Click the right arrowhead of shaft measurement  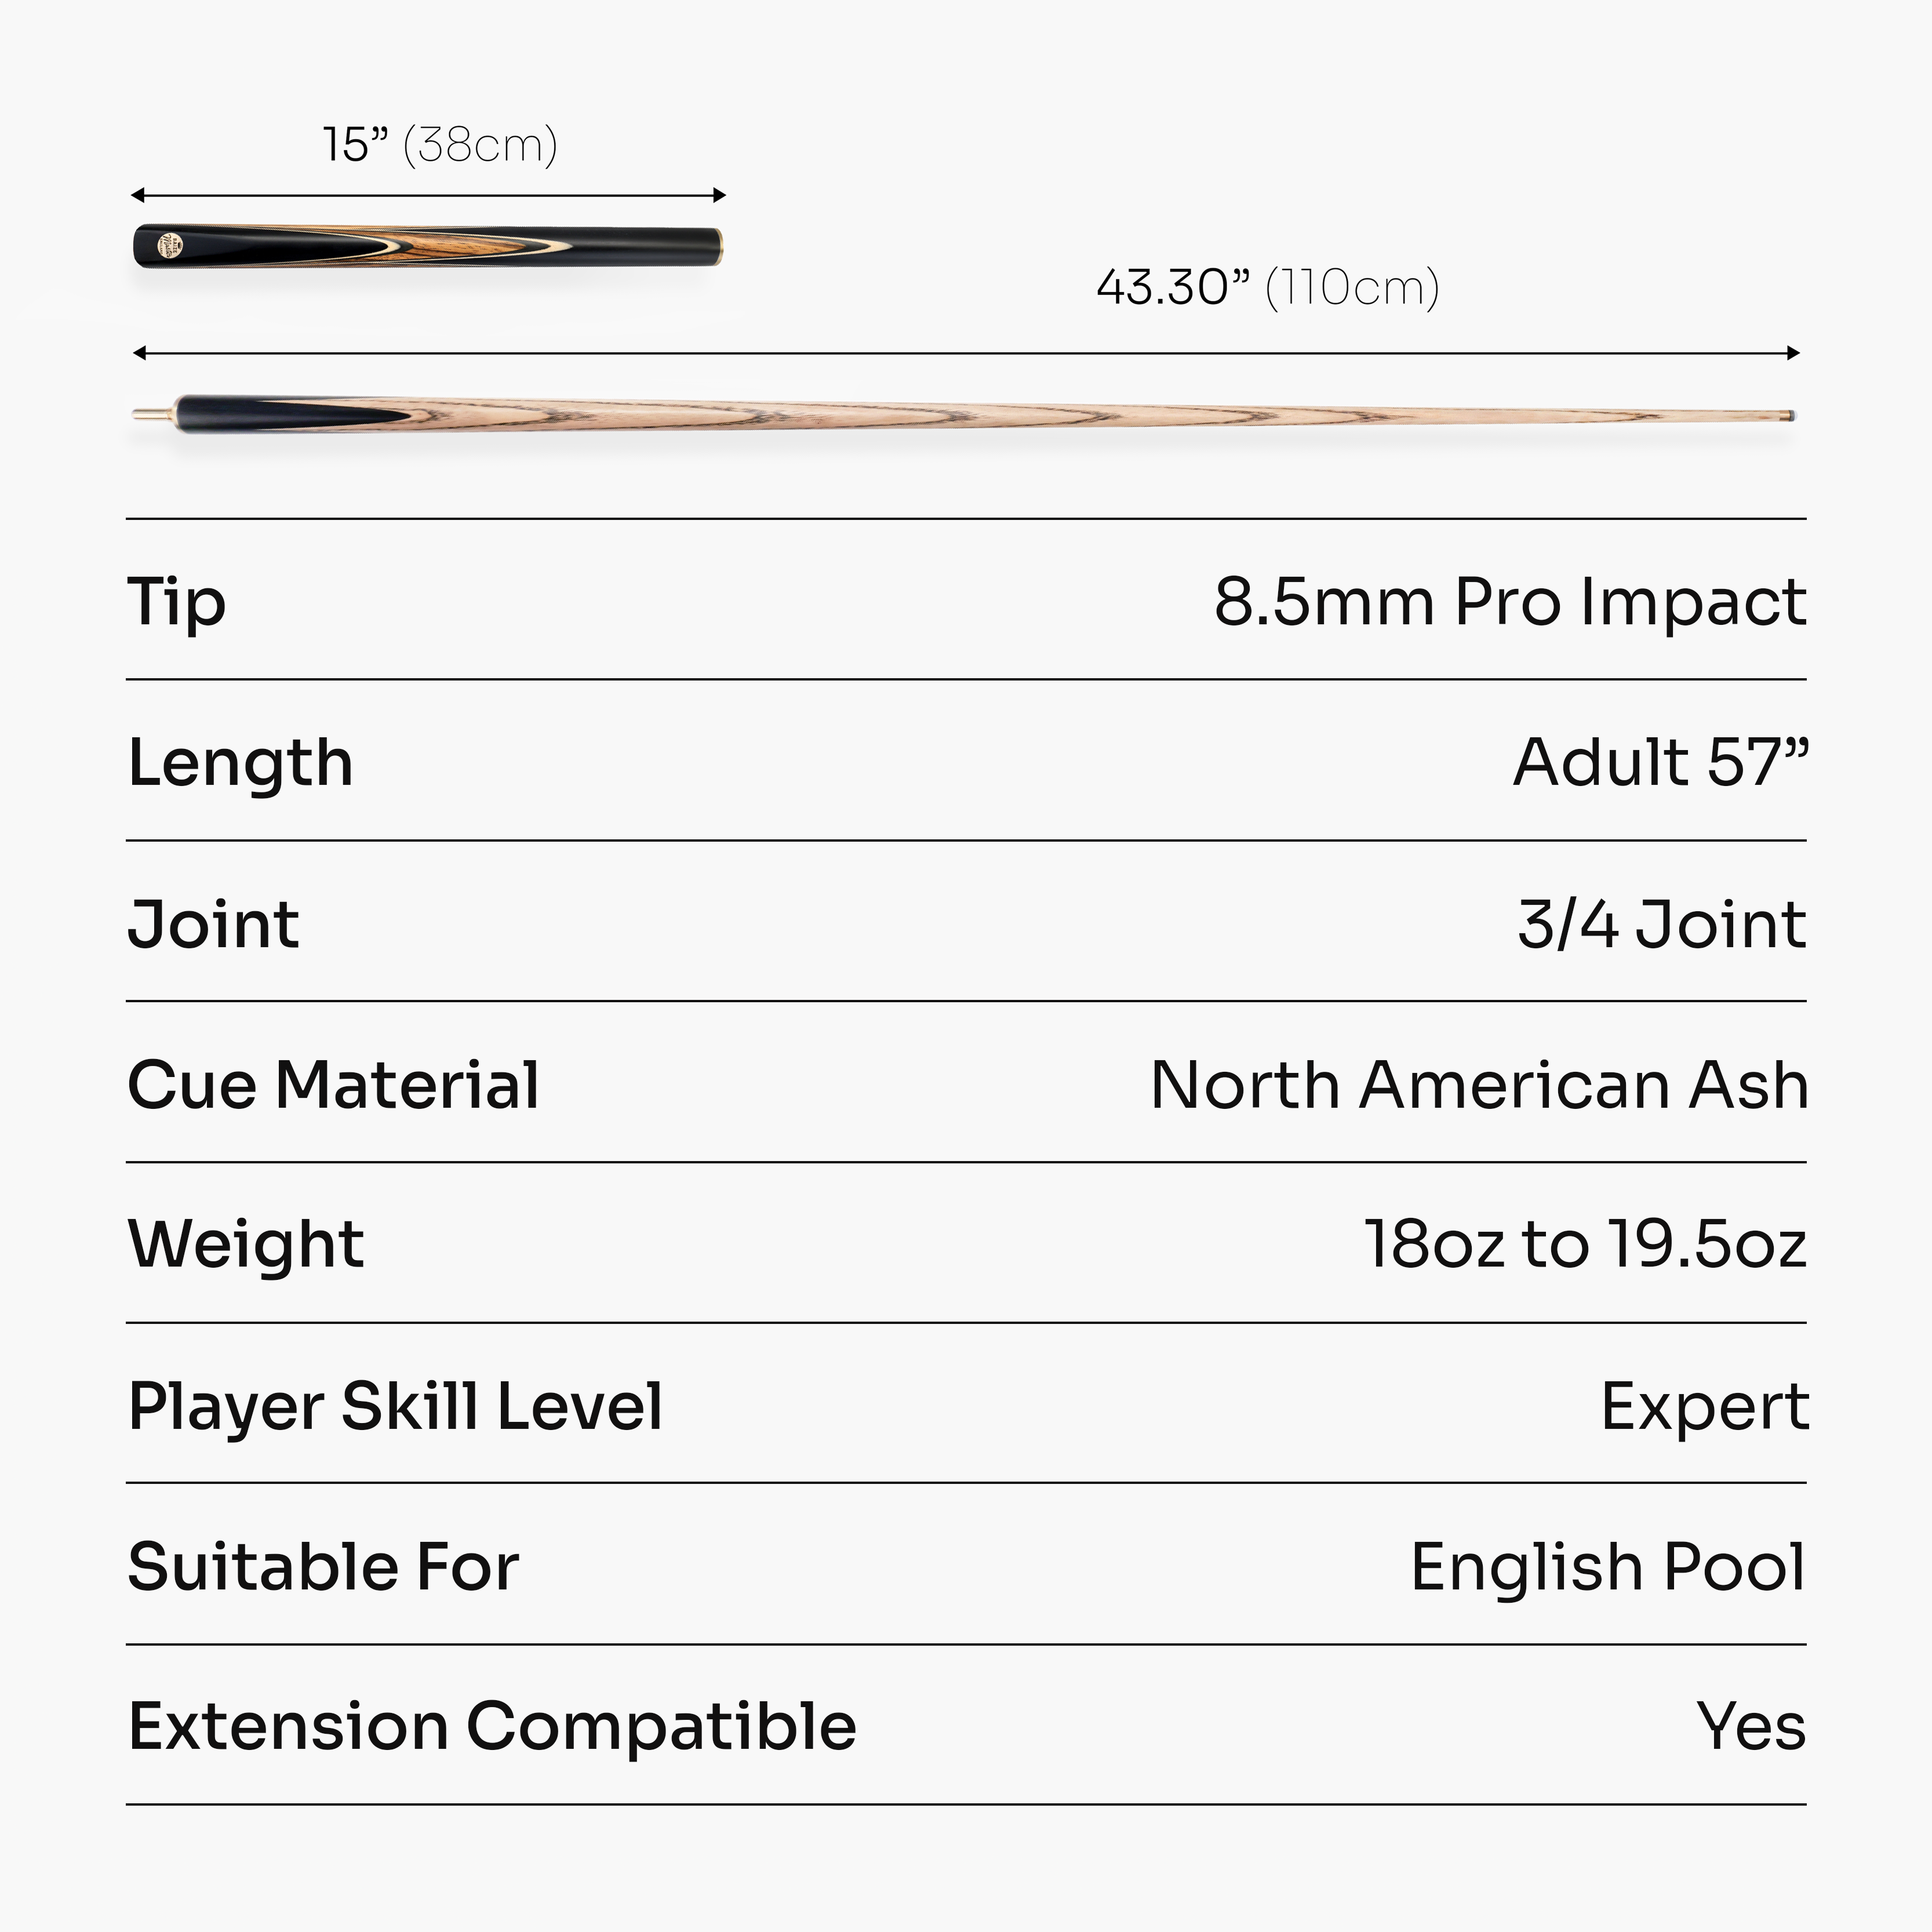1793,353
